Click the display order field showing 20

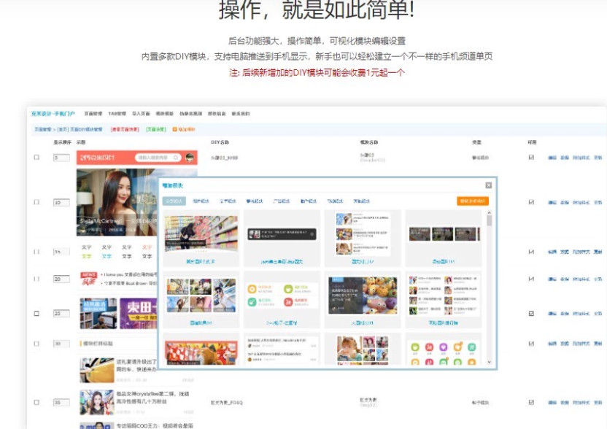click(x=61, y=279)
